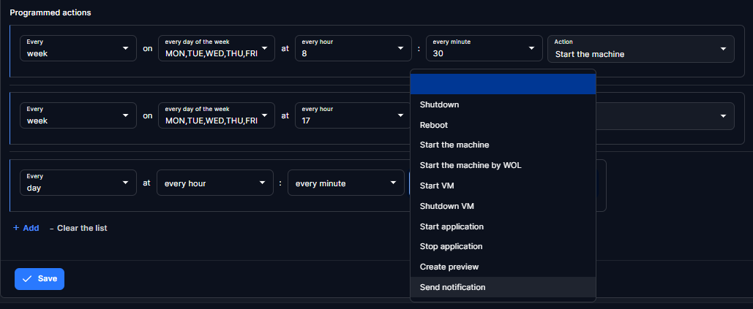This screenshot has width=753, height=309.
Task: Choose Send notification from the list
Action: point(503,287)
